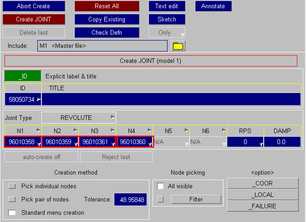Open the Only dropdown
The width and height of the screenshot is (306, 222).
coord(167,32)
